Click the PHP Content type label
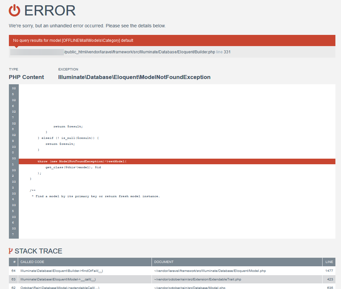 [x=26, y=77]
